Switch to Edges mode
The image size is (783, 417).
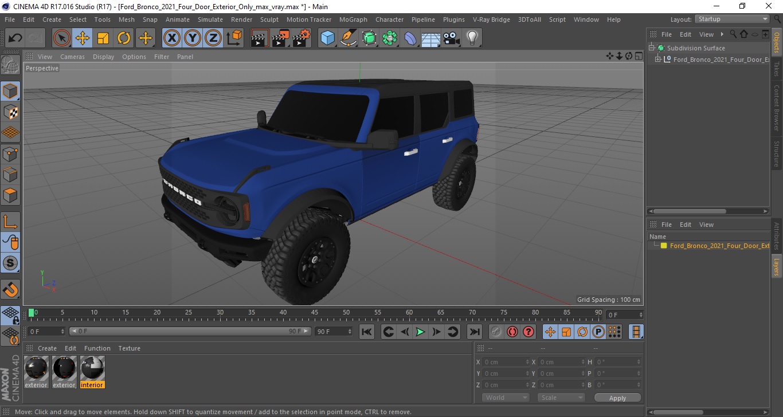click(10, 175)
